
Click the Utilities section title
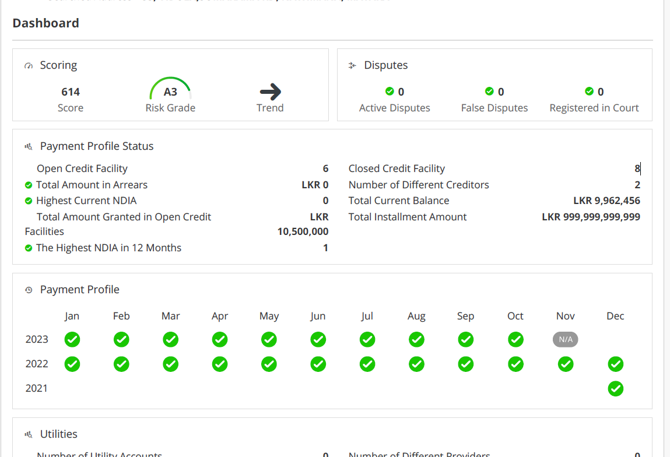click(58, 434)
